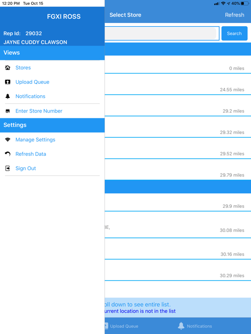Switch to the Notifications bottom tab

click(x=195, y=326)
